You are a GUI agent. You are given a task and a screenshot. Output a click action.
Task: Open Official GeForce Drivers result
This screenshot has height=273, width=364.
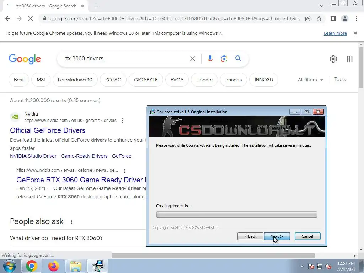pyautogui.click(x=48, y=130)
